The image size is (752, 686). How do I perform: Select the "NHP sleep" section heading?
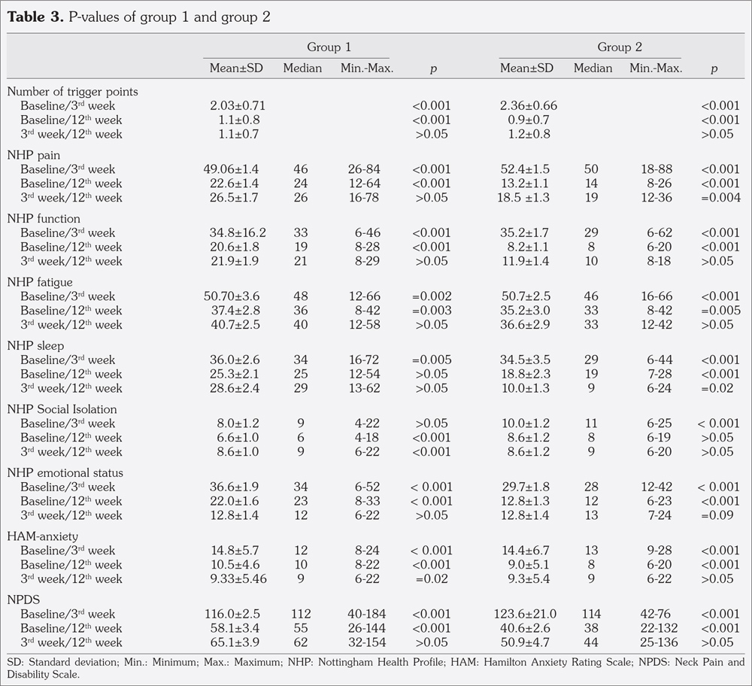(x=35, y=345)
